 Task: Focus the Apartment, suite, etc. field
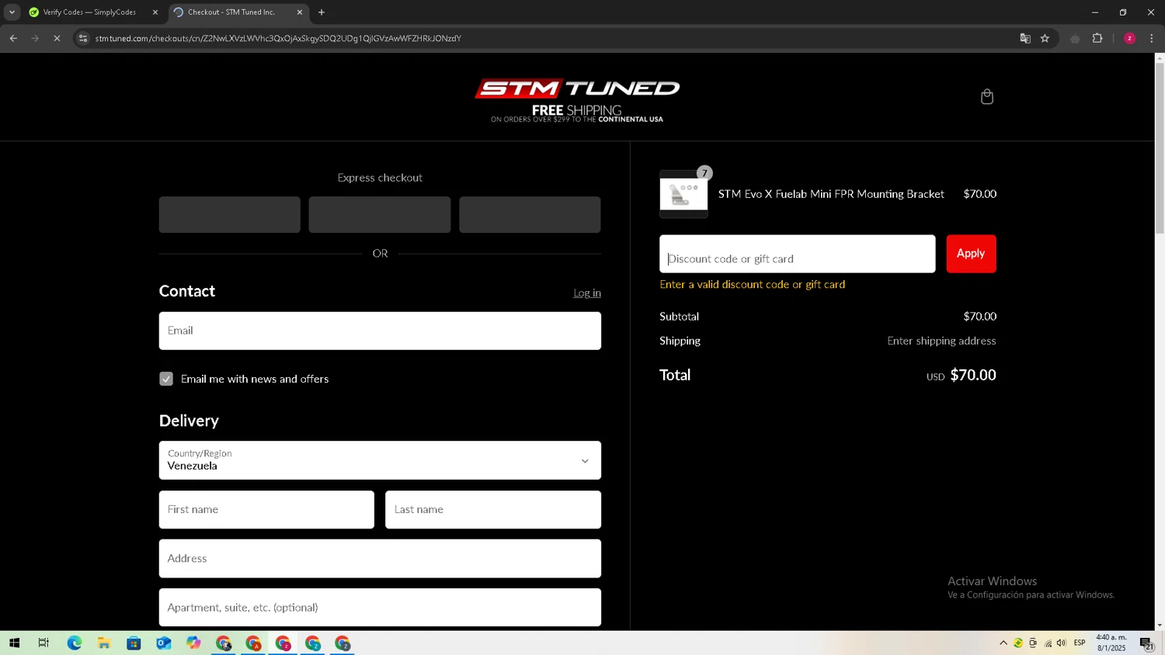point(380,608)
